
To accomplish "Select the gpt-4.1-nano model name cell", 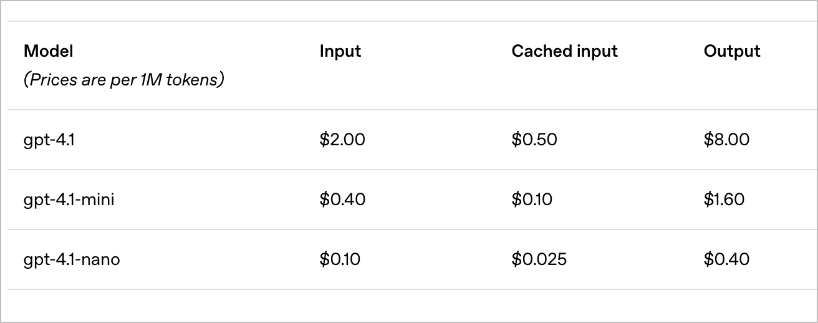I will (72, 259).
